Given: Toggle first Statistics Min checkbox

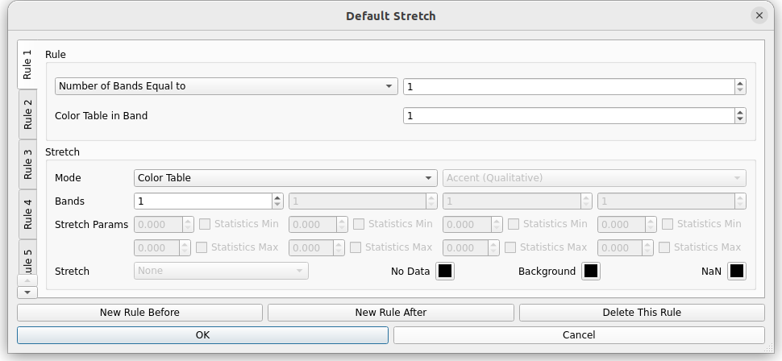Looking at the screenshot, I should coord(205,224).
